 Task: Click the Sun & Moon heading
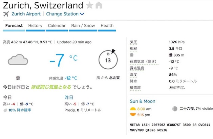143,101
